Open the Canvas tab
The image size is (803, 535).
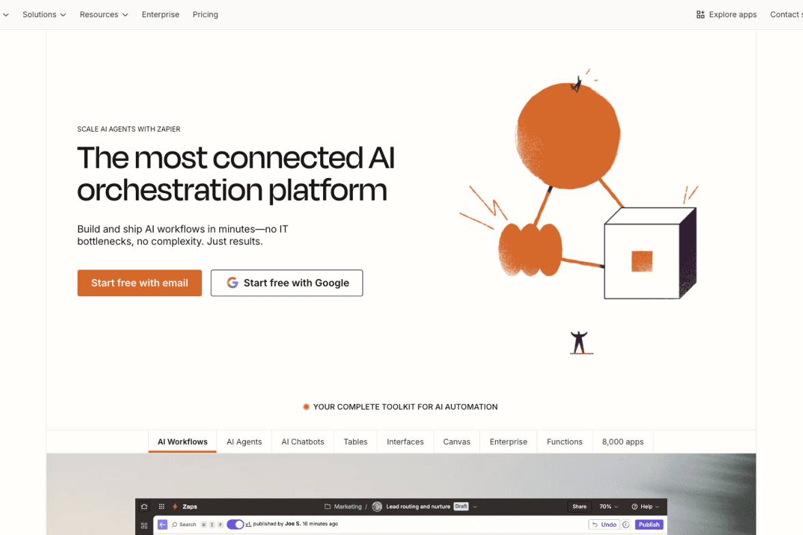[x=457, y=442]
